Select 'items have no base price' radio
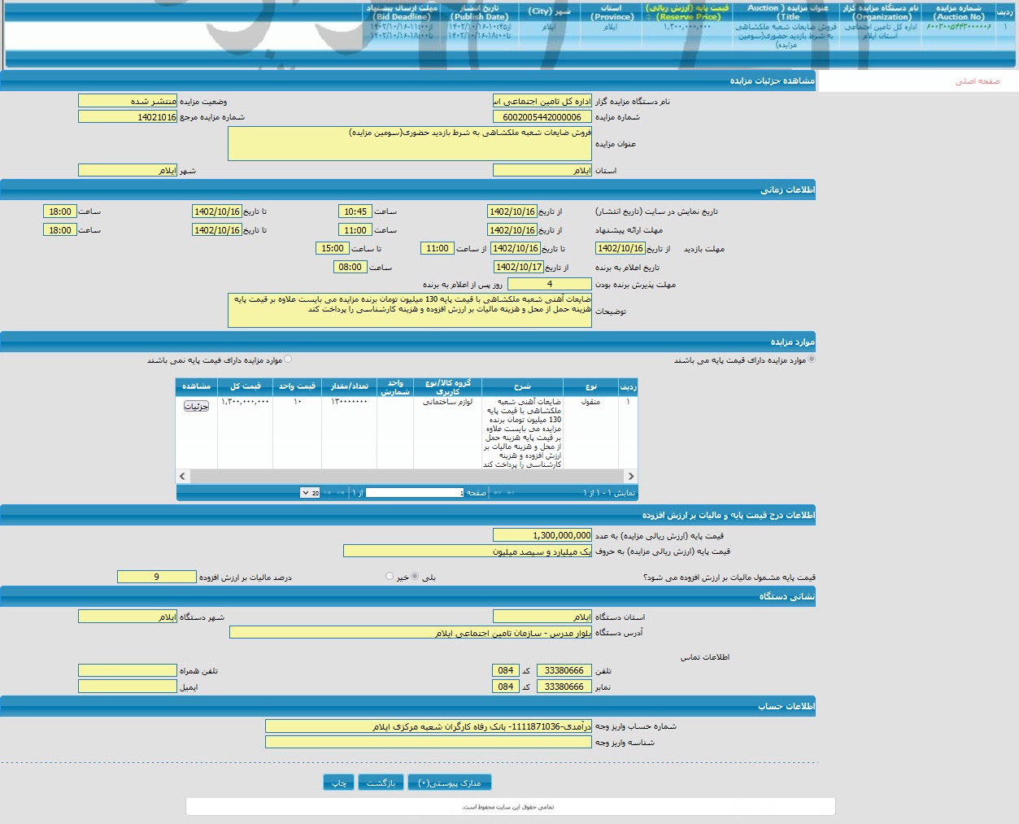This screenshot has width=1019, height=824. pos(288,359)
